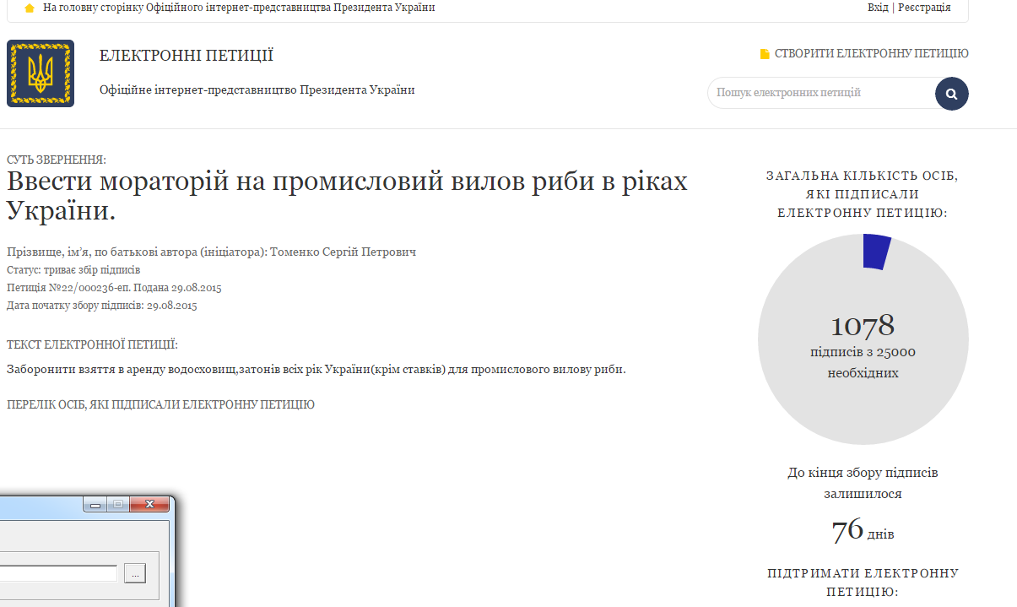Click the text field in the dialog

click(x=57, y=573)
